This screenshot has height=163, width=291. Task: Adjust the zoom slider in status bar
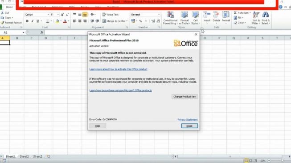(282, 161)
